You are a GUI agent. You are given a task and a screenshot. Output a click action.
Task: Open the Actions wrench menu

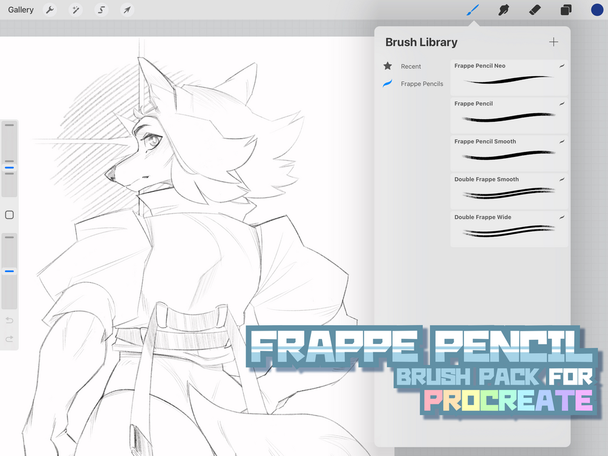(50, 10)
